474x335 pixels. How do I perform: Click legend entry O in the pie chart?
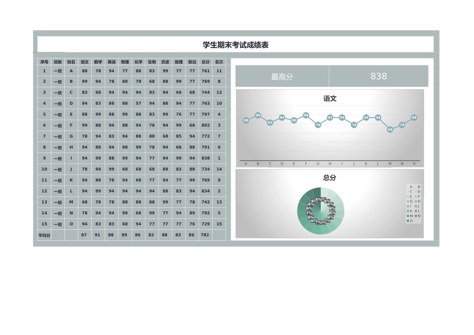(410, 221)
